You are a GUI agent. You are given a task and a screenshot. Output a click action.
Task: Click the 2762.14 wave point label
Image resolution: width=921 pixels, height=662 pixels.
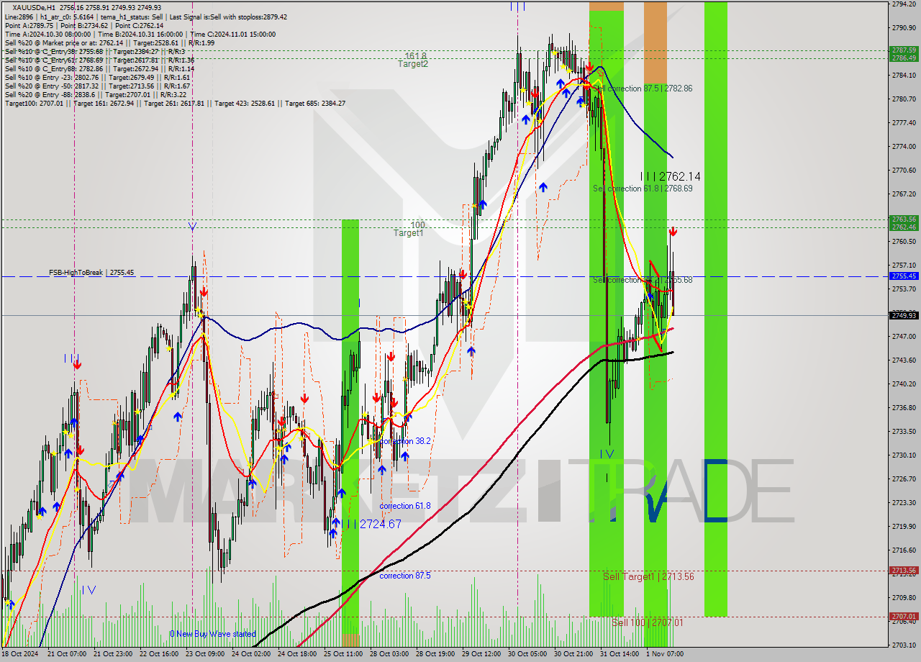point(670,176)
